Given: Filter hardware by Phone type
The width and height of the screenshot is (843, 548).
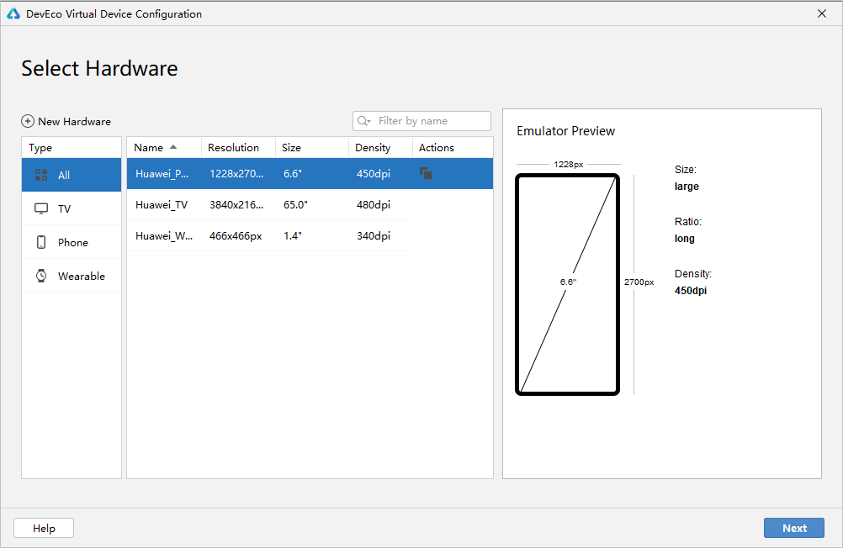Looking at the screenshot, I should point(72,242).
